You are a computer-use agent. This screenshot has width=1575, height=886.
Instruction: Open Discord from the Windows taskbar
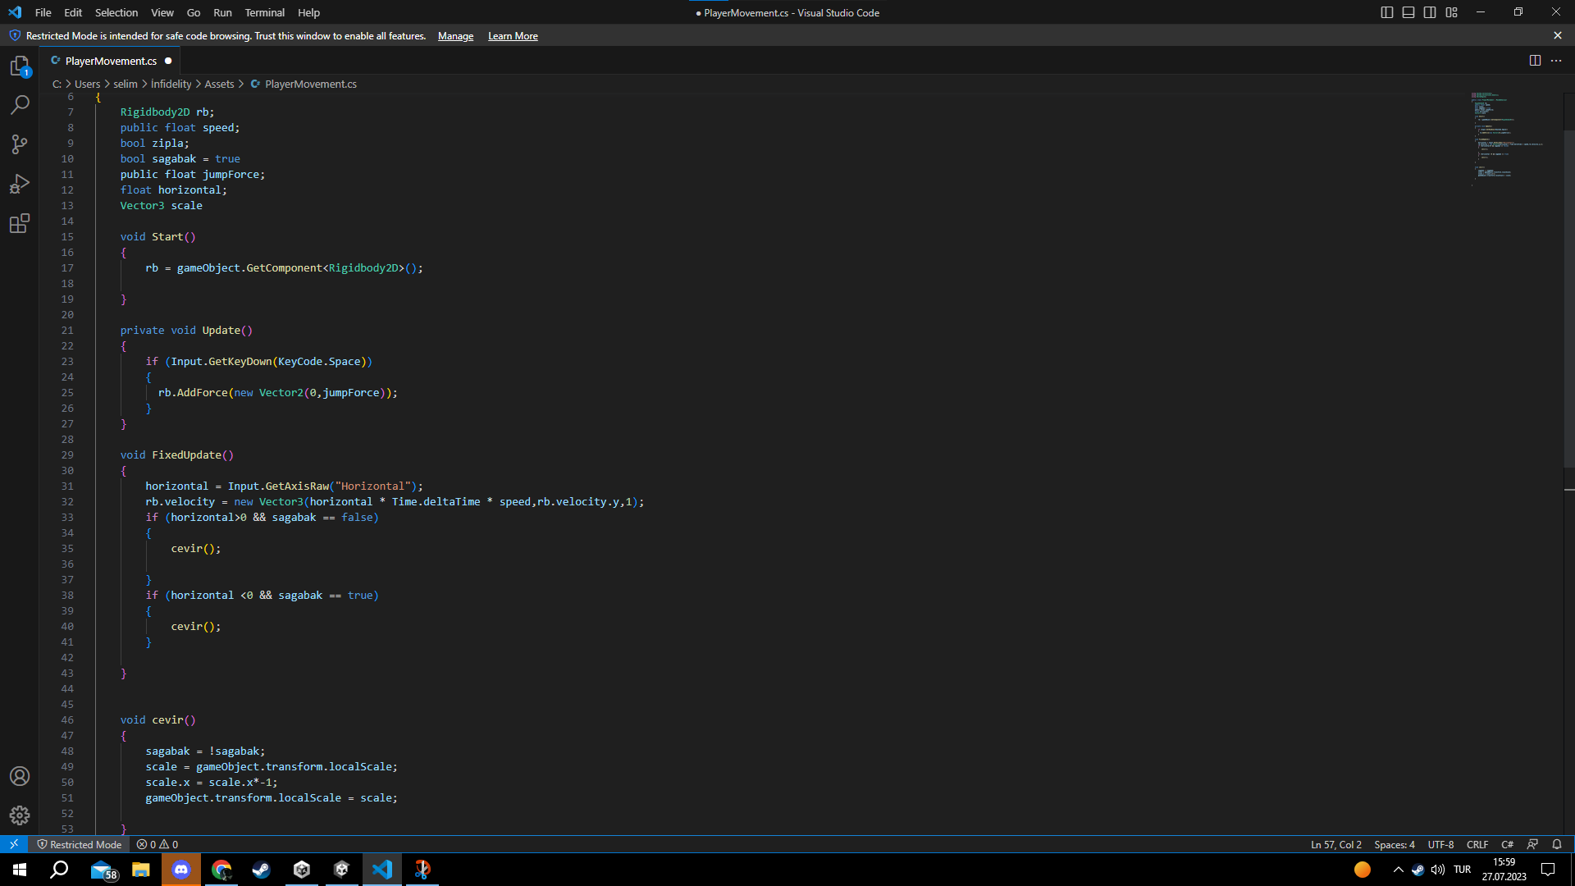(x=181, y=870)
